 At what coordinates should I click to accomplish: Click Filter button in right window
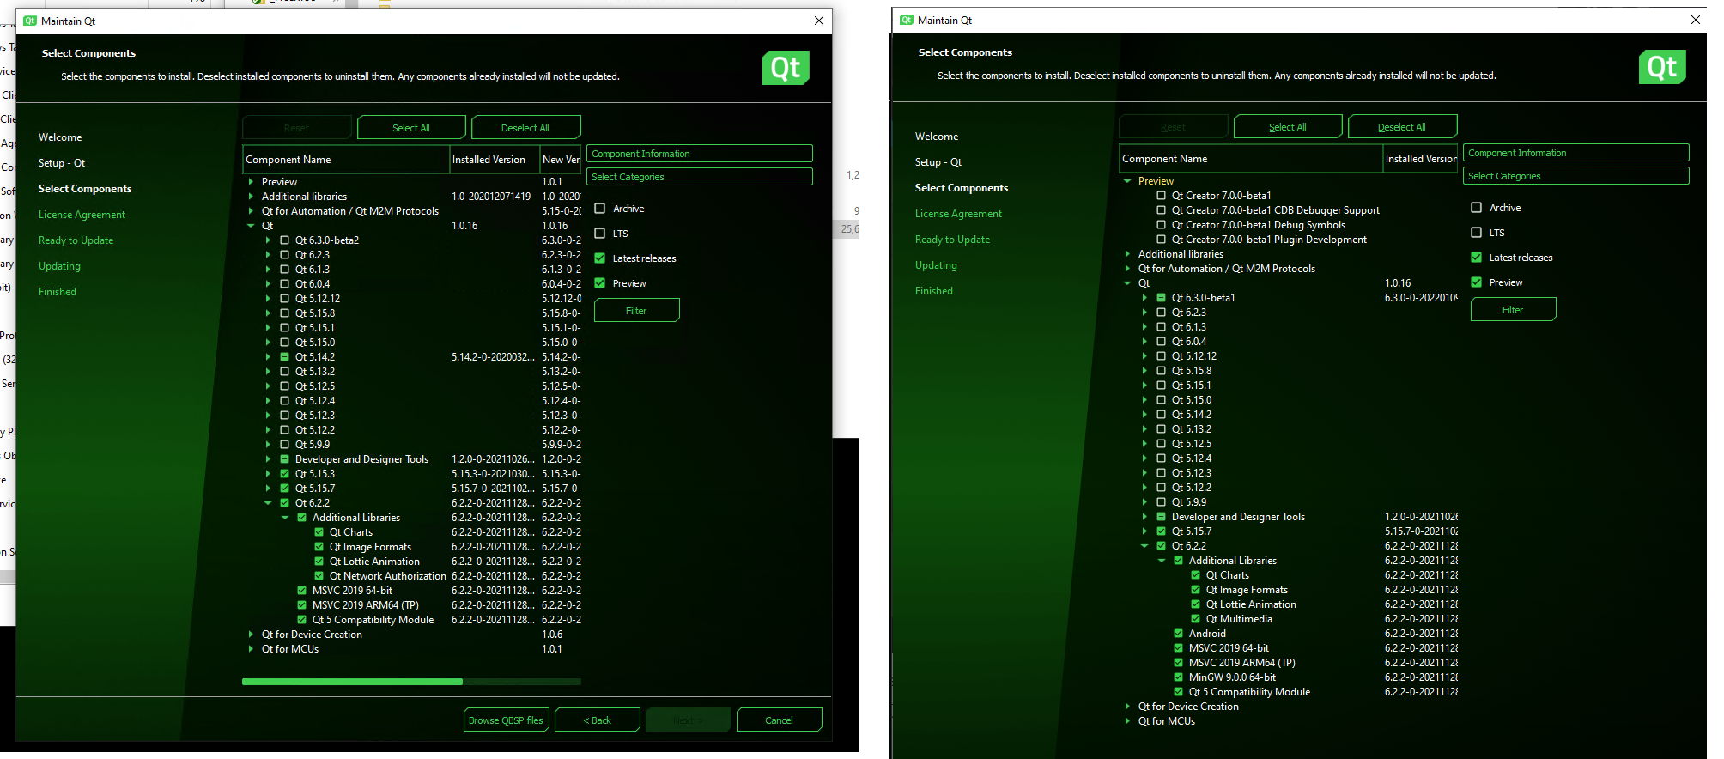pyautogui.click(x=1513, y=310)
